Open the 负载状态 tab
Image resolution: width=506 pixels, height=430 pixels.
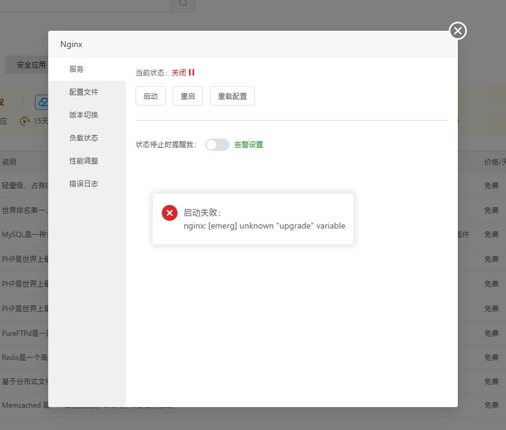pos(87,138)
